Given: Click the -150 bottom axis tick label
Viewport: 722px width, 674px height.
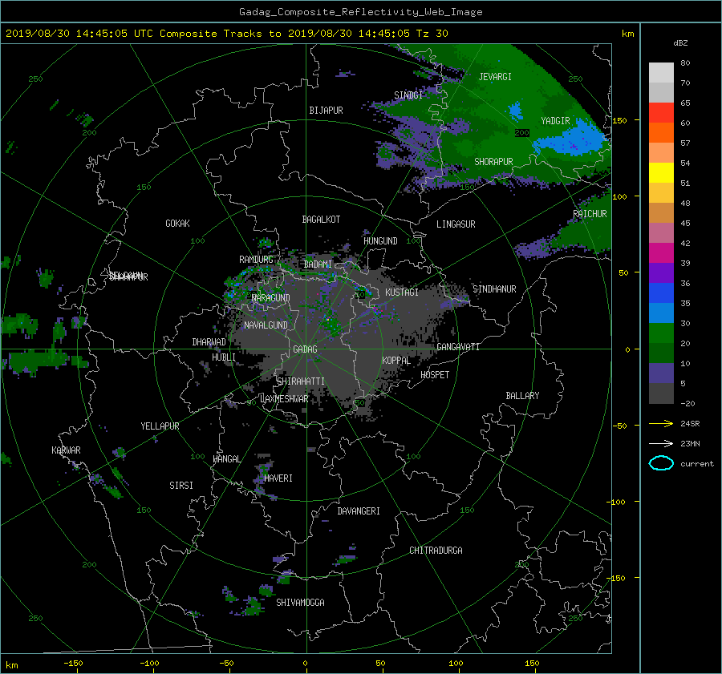Looking at the screenshot, I should tap(73, 664).
